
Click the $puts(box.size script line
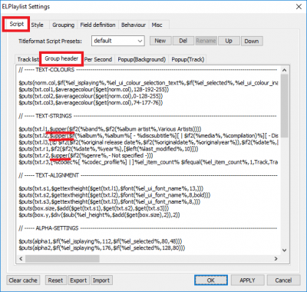pos(94,208)
